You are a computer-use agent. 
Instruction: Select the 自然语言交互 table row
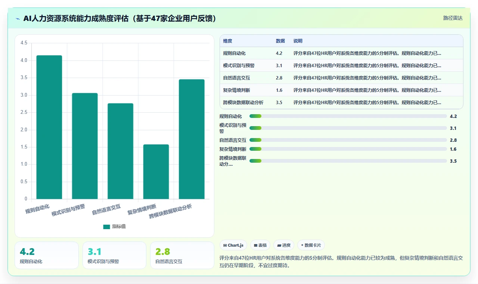[341, 78]
